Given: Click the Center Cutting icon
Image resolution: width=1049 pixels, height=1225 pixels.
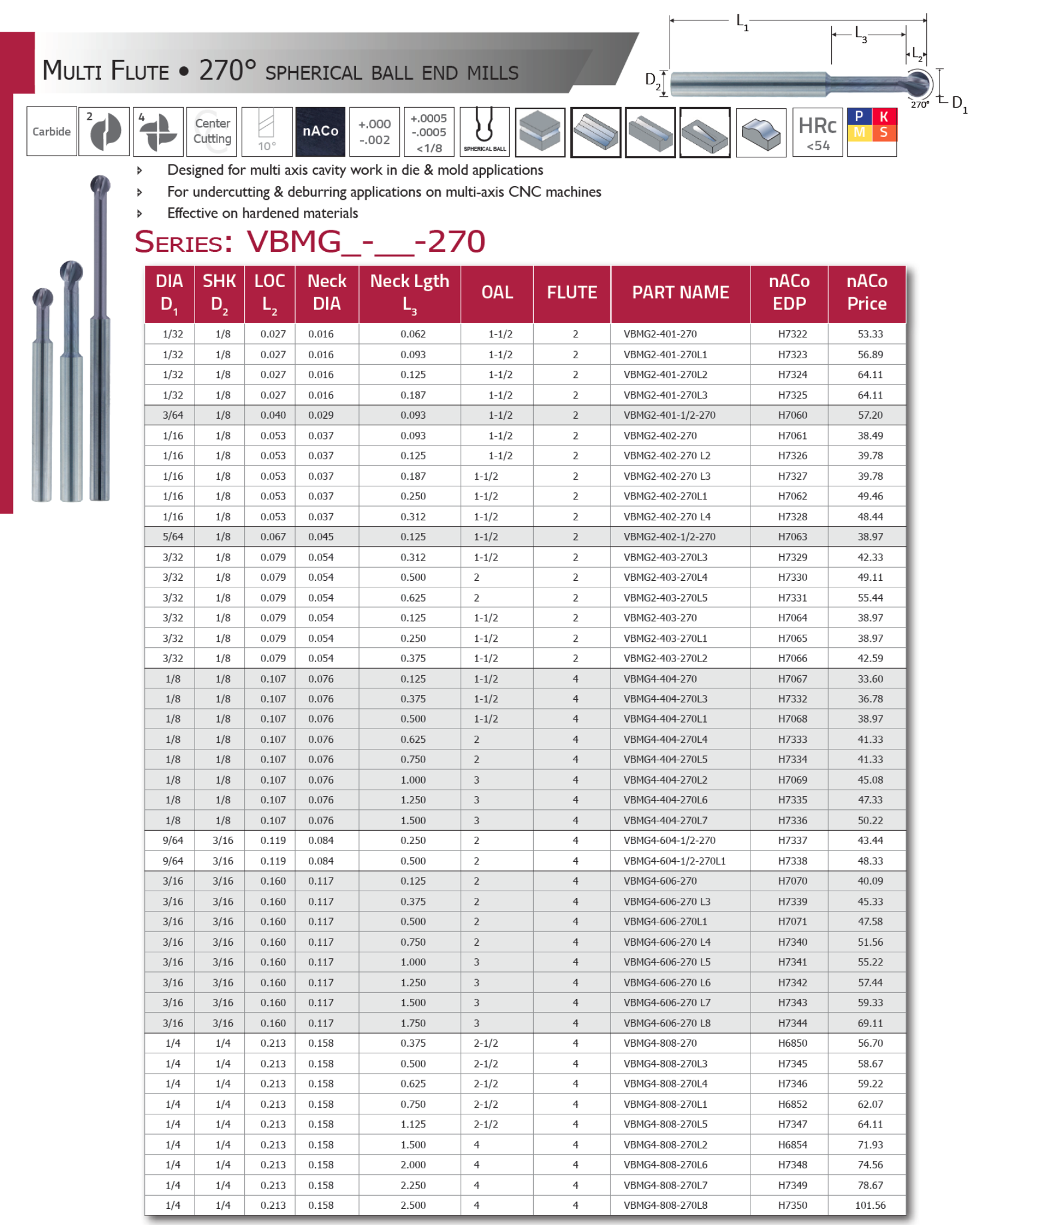Looking at the screenshot, I should pyautogui.click(x=212, y=132).
